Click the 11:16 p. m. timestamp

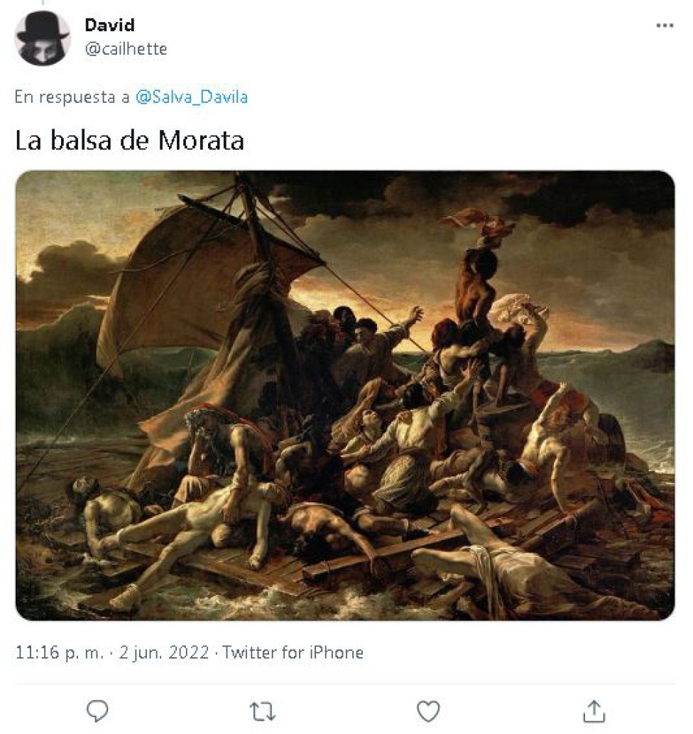click(60, 652)
